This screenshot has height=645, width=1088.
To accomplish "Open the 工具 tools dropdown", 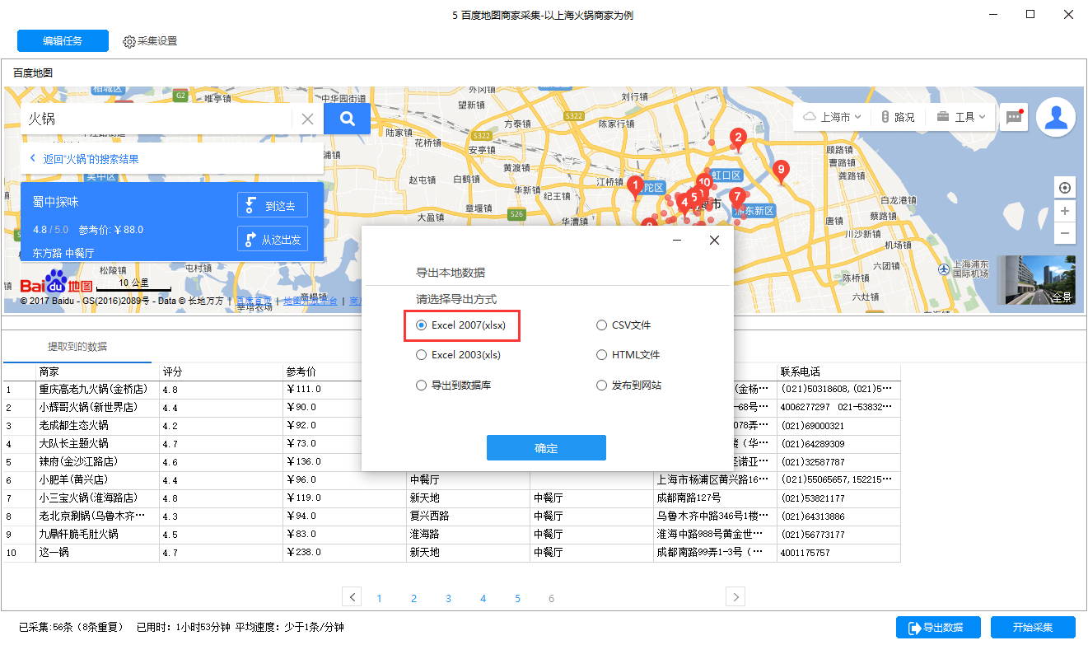I will point(961,117).
